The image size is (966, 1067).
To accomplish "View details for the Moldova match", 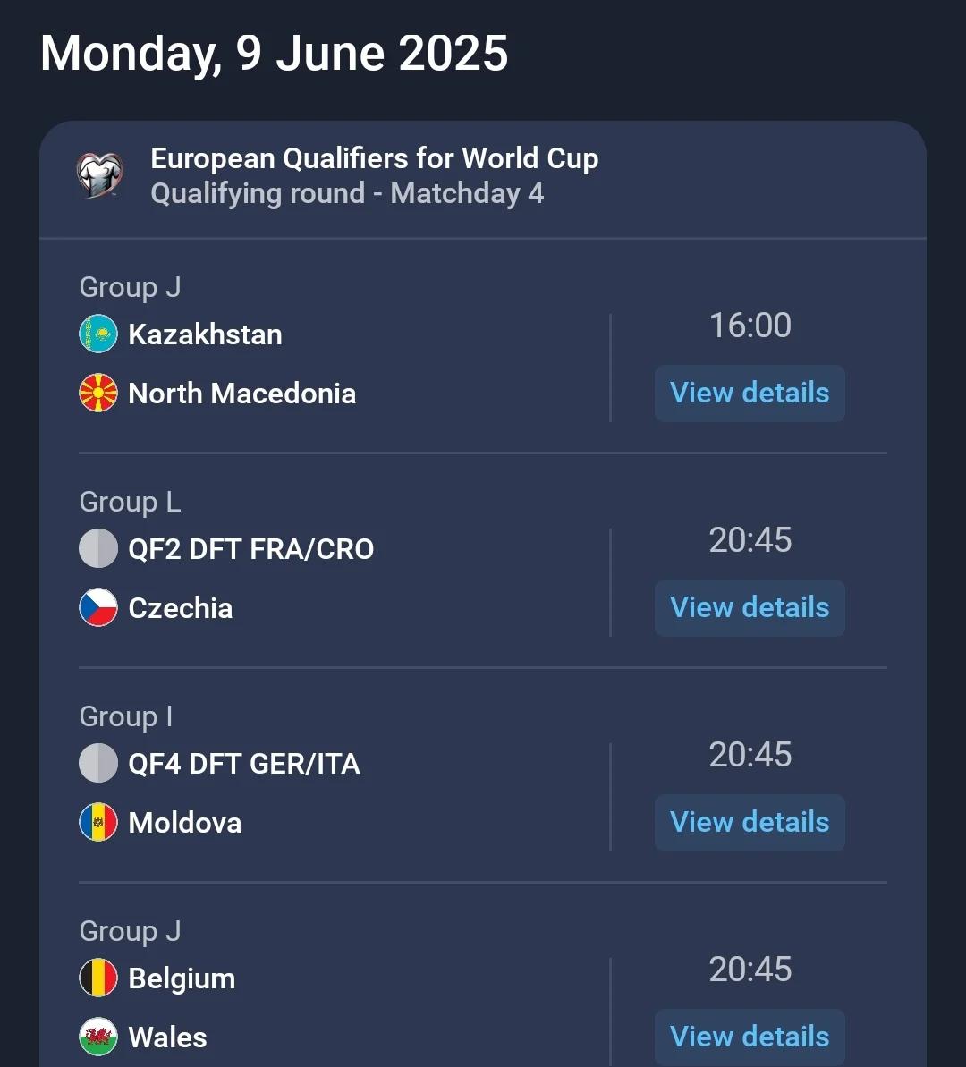I will 750,822.
